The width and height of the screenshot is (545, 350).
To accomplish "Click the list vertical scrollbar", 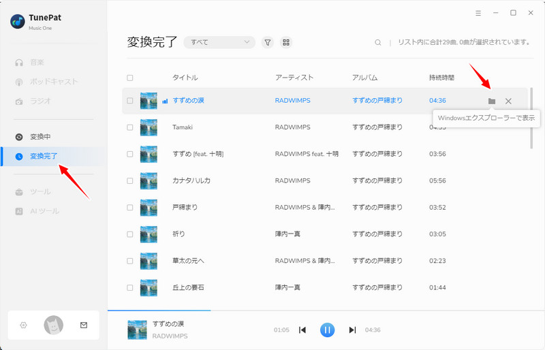I will [x=531, y=118].
